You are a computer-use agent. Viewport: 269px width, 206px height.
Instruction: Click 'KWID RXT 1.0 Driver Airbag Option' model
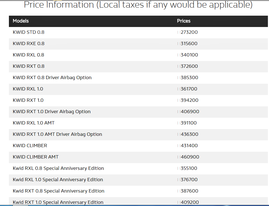(52, 112)
